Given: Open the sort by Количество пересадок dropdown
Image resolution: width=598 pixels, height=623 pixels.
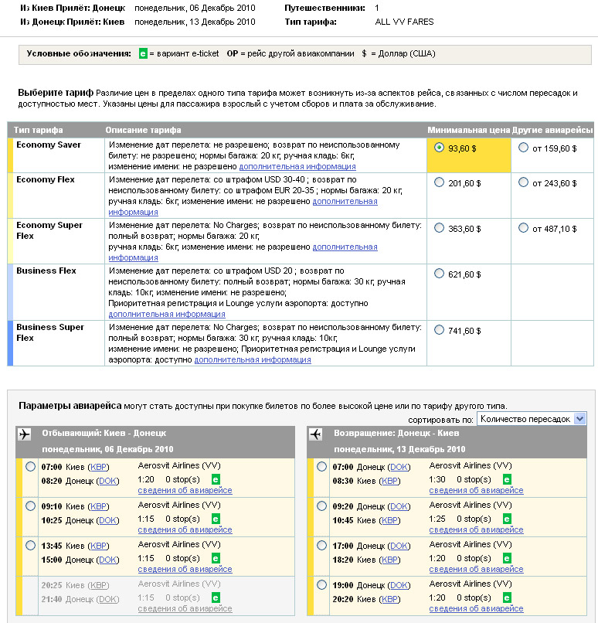Looking at the screenshot, I should coord(532,419).
